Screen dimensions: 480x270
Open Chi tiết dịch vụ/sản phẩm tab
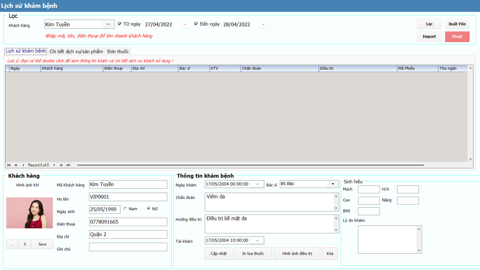(x=76, y=52)
